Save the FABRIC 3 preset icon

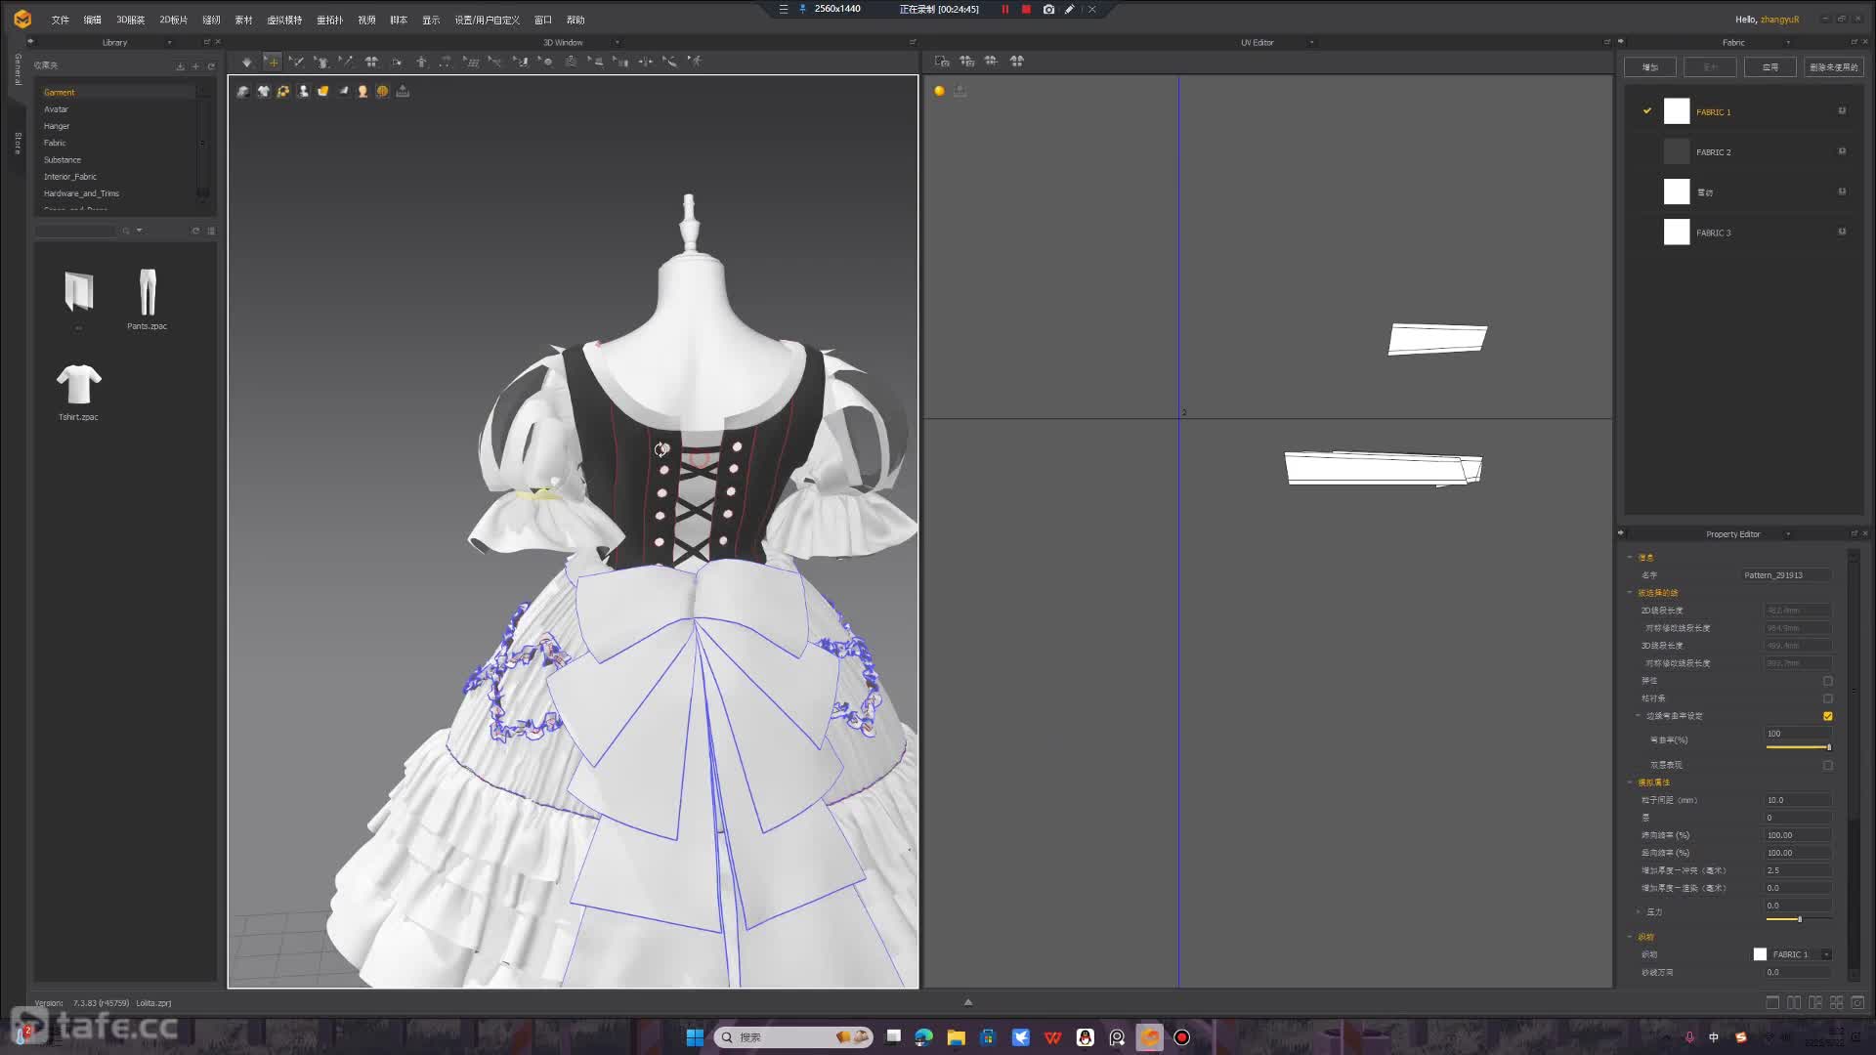1842,232
